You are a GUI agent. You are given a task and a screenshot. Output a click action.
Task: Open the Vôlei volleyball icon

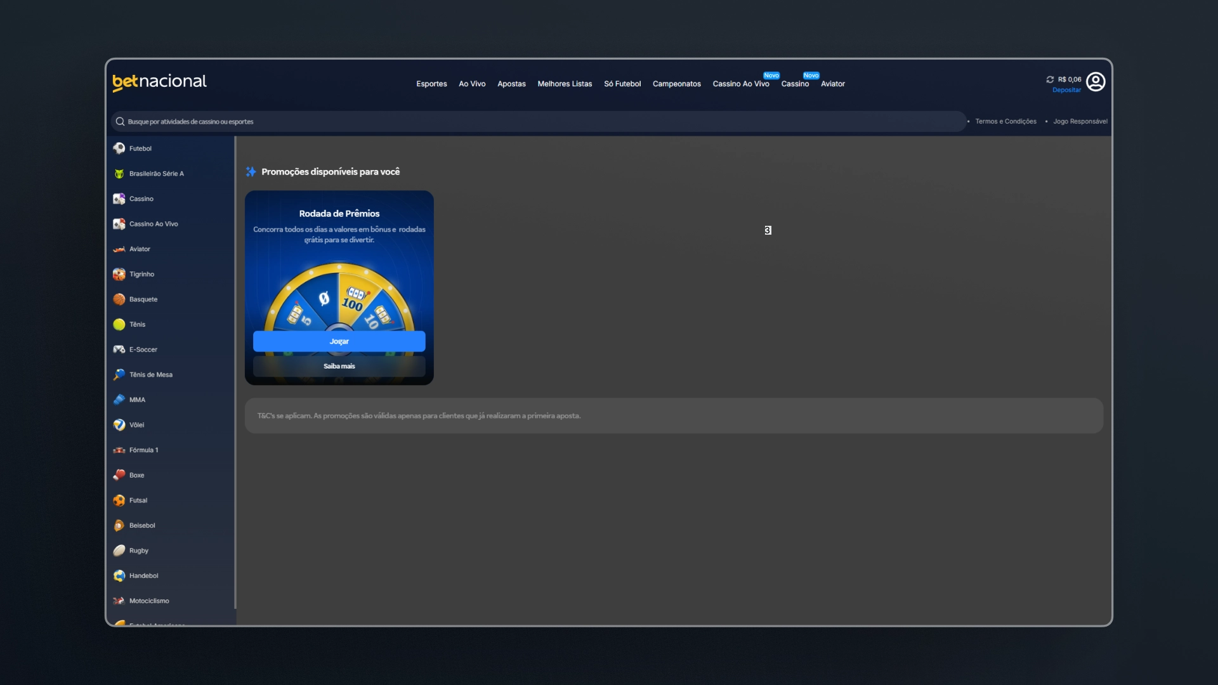pyautogui.click(x=119, y=425)
